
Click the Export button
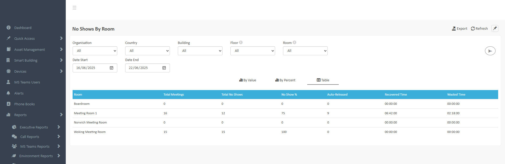[x=459, y=28]
